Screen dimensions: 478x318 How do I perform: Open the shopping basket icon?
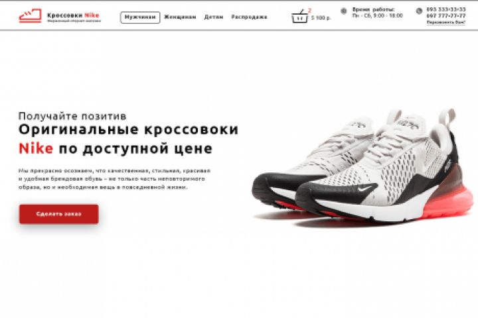(x=299, y=17)
